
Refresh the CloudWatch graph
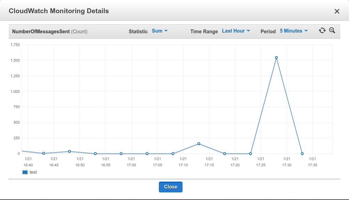pyautogui.click(x=322, y=31)
